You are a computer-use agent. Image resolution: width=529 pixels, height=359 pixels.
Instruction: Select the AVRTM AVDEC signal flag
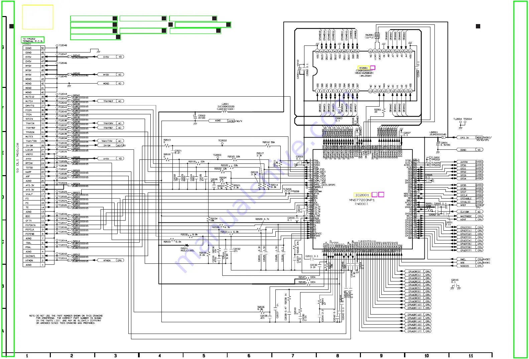(x=470, y=162)
